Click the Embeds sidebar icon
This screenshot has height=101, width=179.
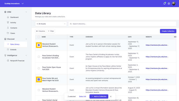point(8,50)
